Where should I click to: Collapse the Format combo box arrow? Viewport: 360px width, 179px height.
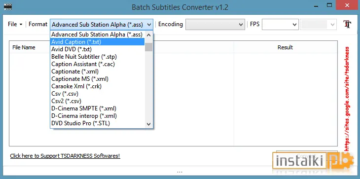[149, 25]
